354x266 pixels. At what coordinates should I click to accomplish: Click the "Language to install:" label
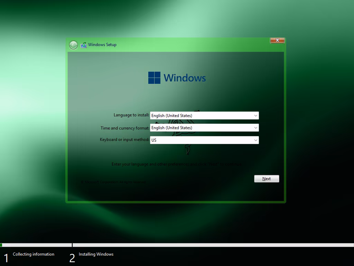[131, 115]
